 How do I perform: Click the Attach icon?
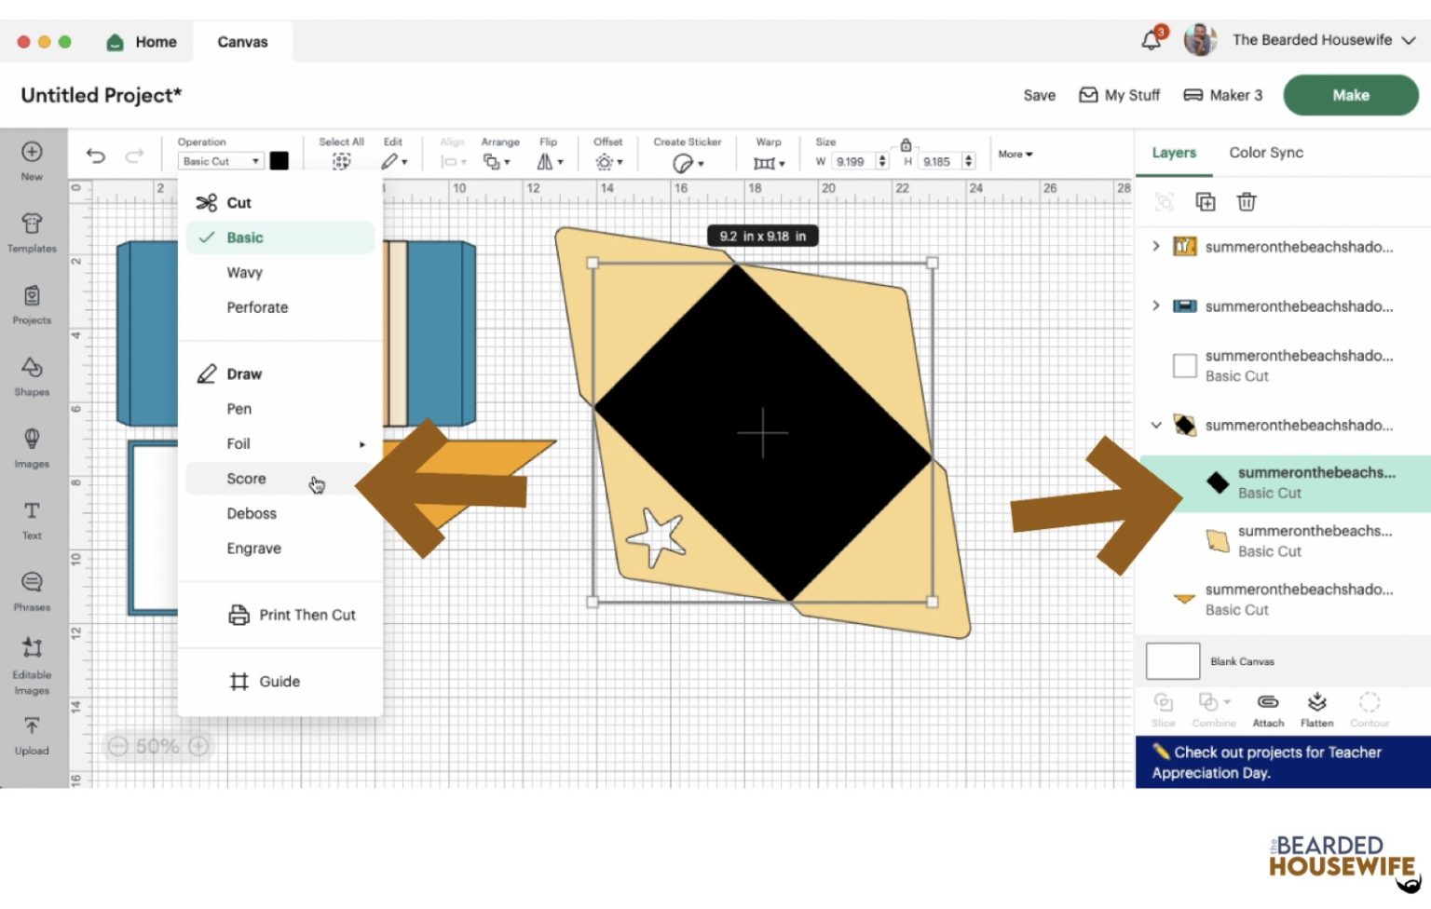tap(1267, 709)
